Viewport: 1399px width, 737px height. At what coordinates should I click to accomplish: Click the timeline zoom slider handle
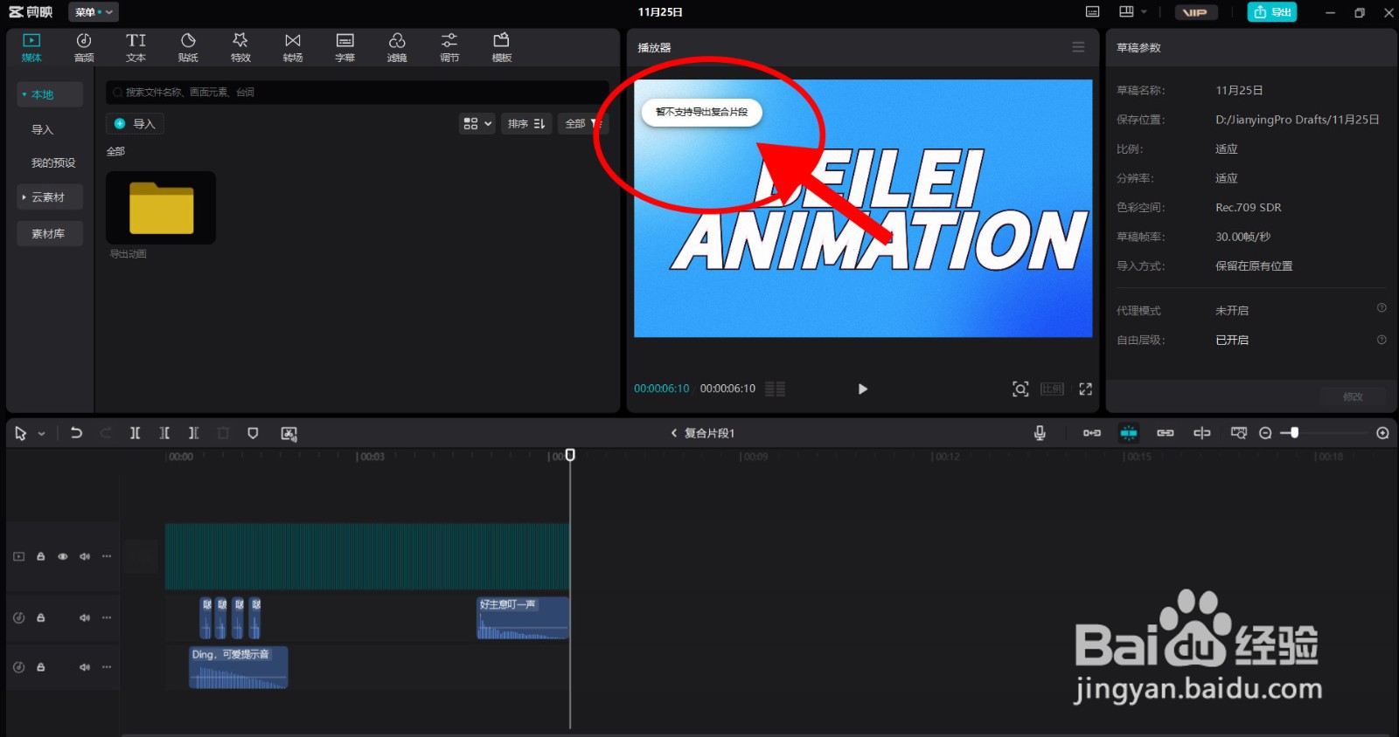(x=1294, y=433)
